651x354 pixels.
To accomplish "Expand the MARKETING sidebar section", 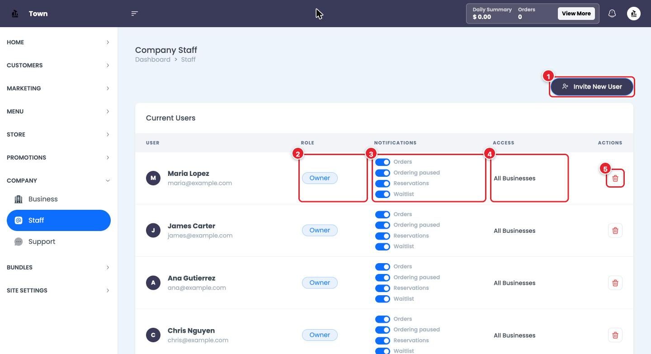I will pos(59,88).
